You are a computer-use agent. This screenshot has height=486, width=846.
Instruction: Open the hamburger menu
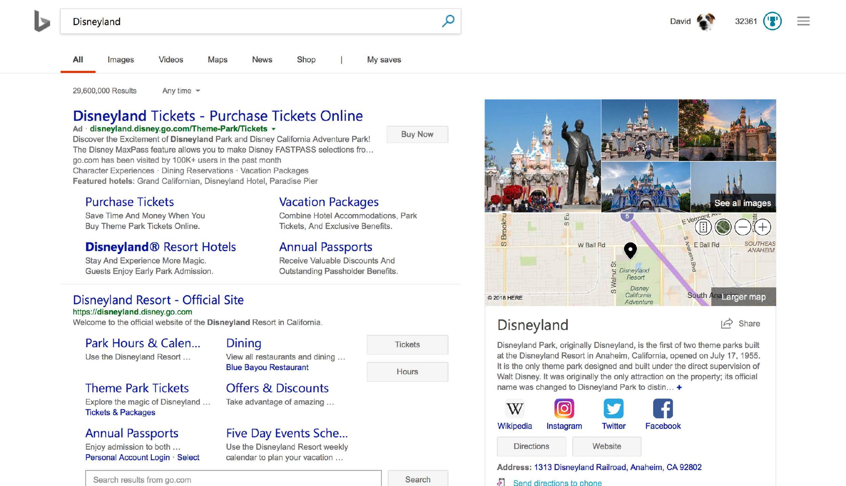(803, 21)
